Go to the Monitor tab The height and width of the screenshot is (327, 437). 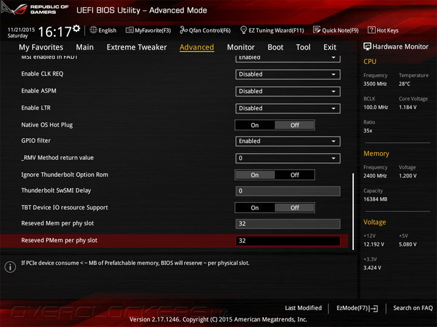coord(241,47)
